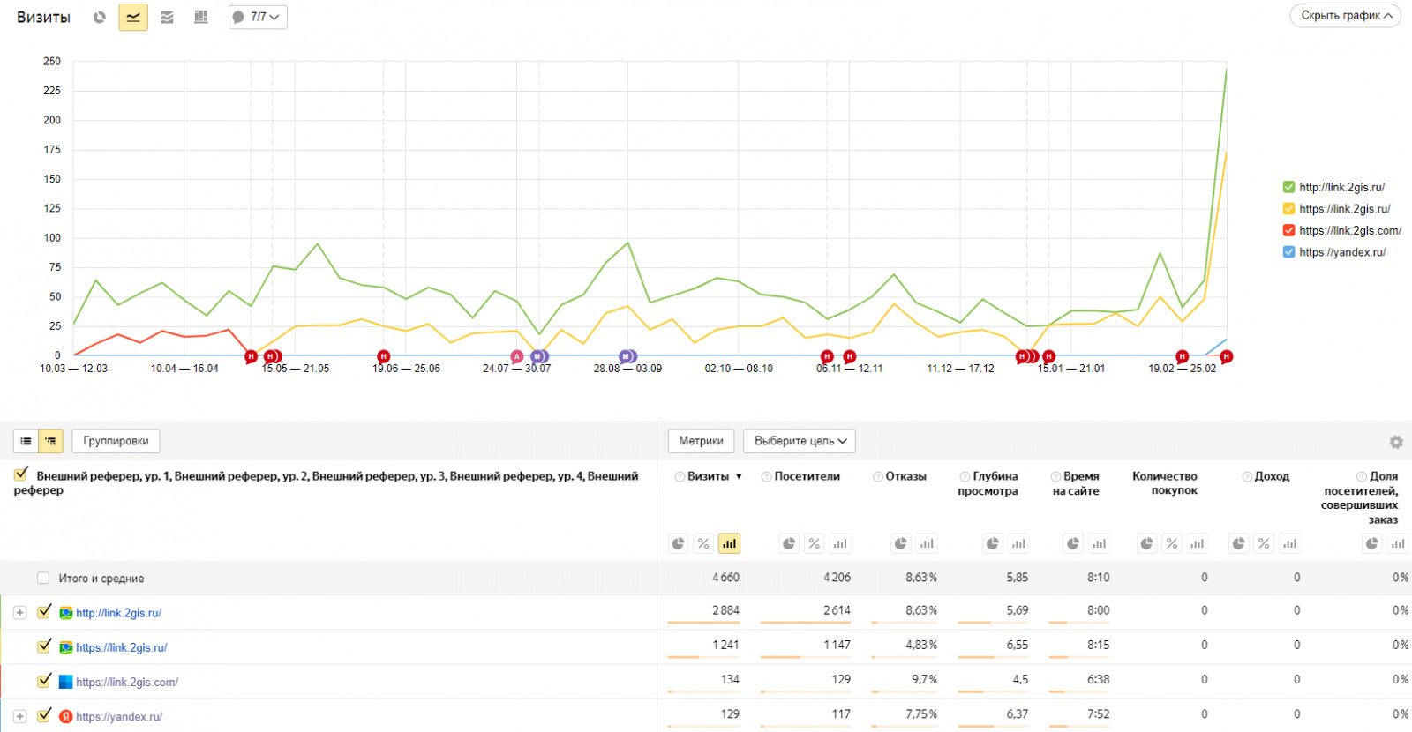Select the column chart view icon
The height and width of the screenshot is (732, 1412).
coord(201,17)
